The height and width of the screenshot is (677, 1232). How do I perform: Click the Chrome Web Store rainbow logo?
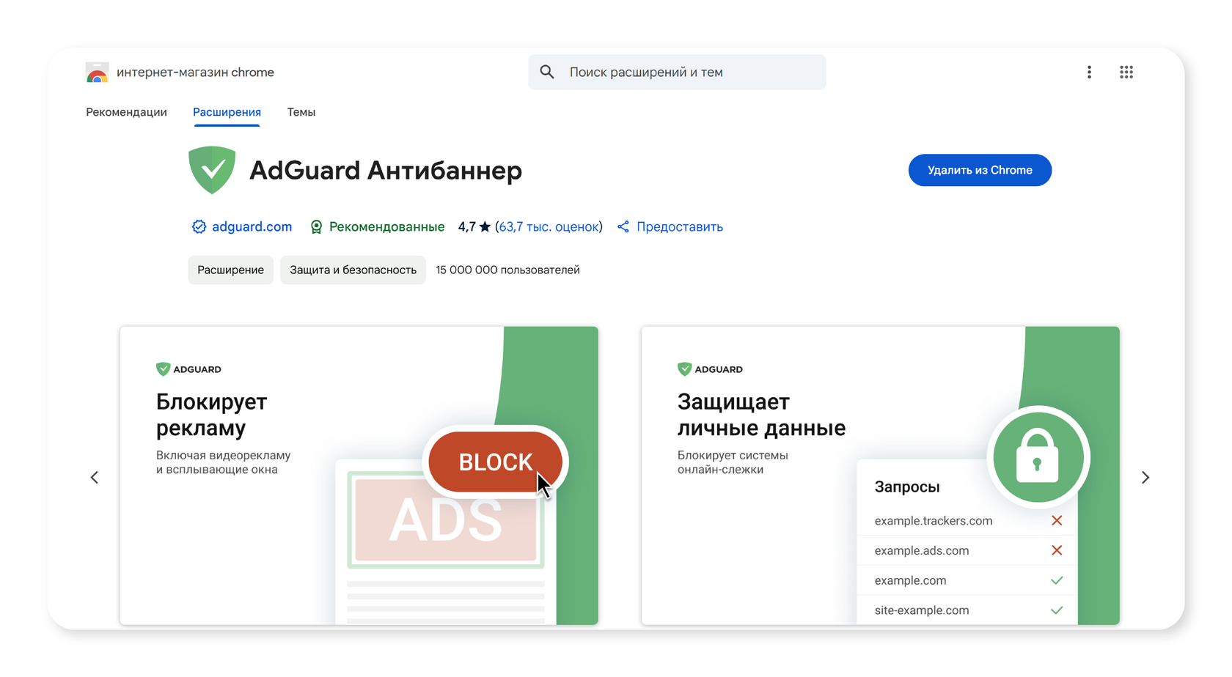[97, 73]
